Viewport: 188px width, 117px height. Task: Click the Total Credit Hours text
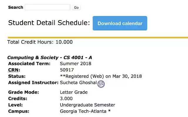click(x=40, y=42)
